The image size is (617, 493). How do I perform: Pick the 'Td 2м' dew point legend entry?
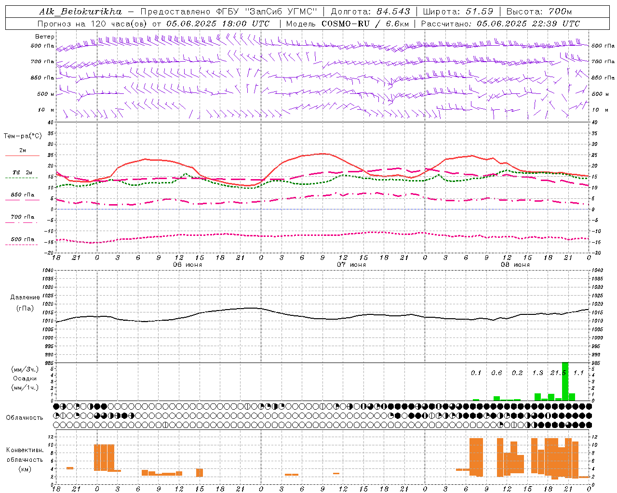pyautogui.click(x=23, y=172)
